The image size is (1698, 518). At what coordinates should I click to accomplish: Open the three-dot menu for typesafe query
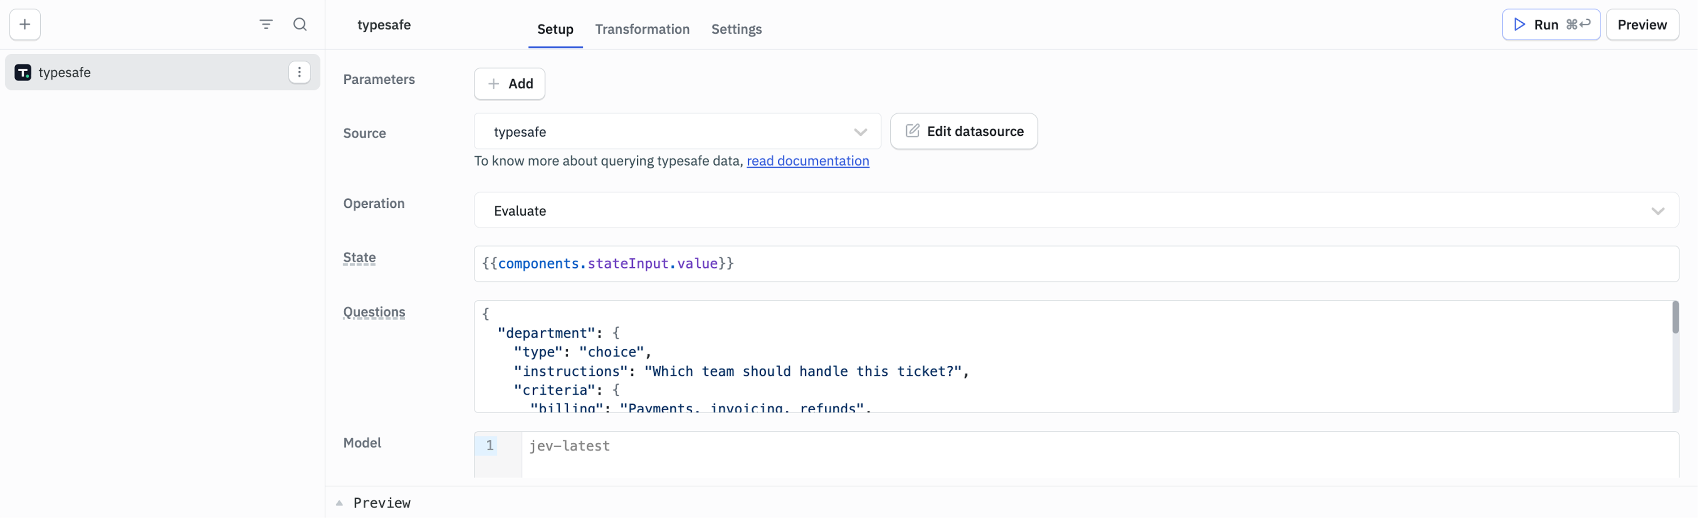point(299,72)
